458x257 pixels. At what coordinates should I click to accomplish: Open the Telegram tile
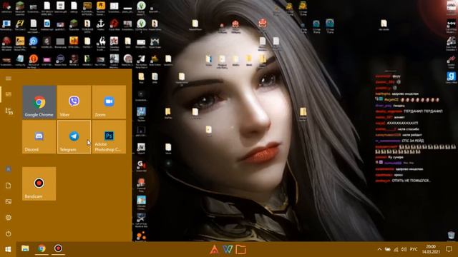point(74,136)
